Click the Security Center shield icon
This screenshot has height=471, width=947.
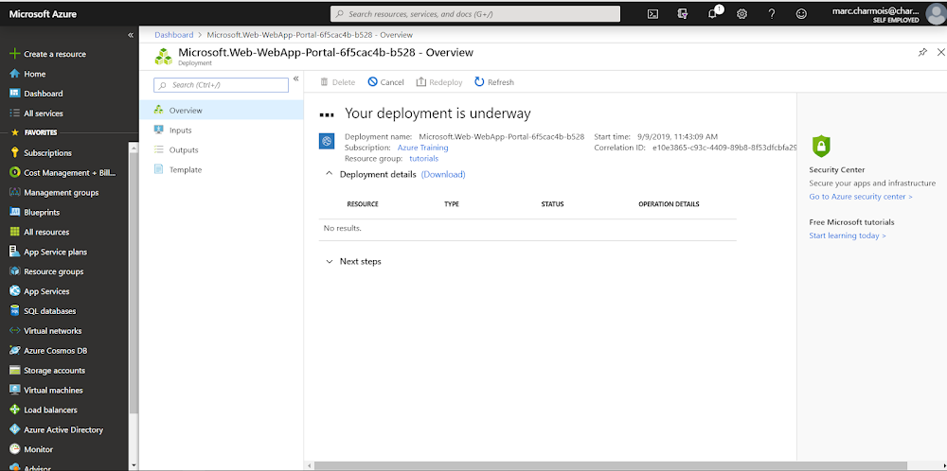[x=821, y=146]
